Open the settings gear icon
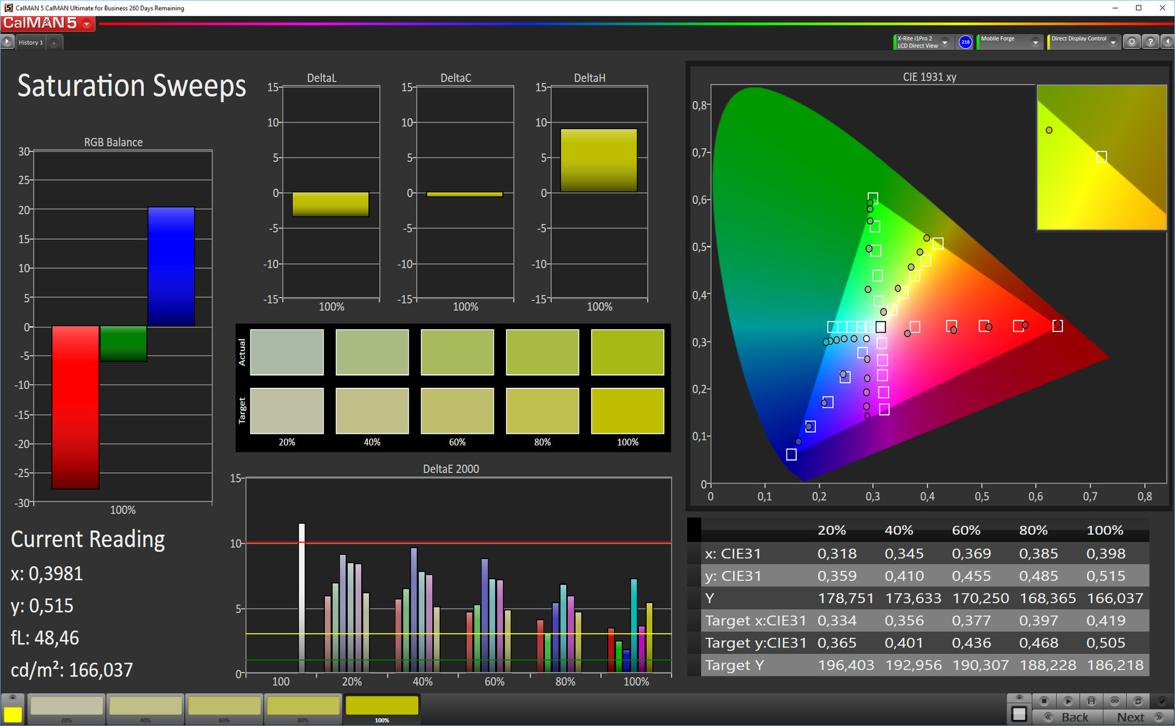This screenshot has width=1175, height=726. (x=1132, y=42)
